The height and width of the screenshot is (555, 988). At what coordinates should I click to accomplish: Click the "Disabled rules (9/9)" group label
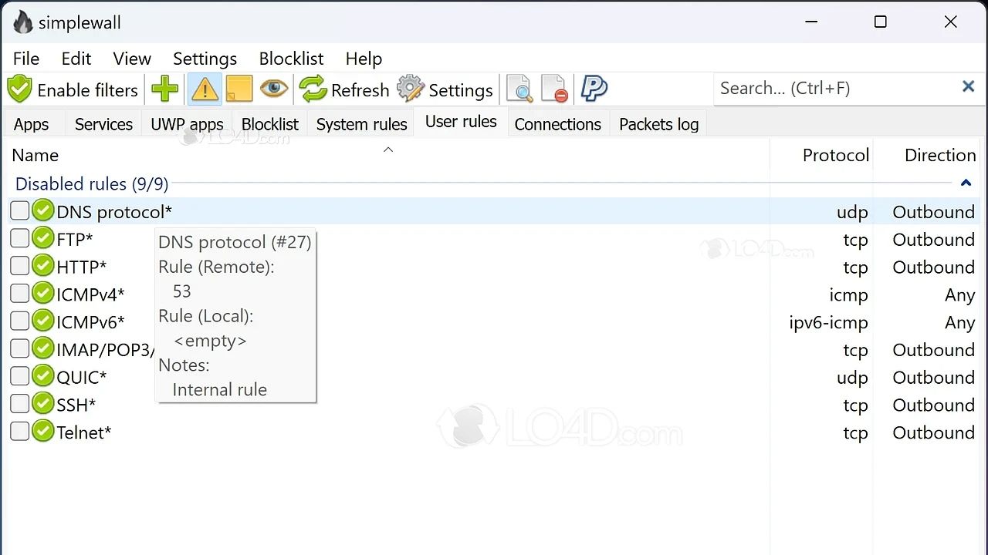coord(92,183)
